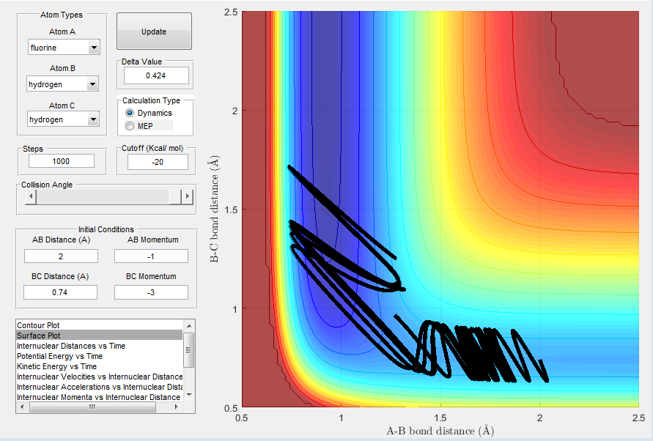Expand the Atom B hydrogen dropdown
Viewport: 653px width, 441px height.
pyautogui.click(x=62, y=84)
